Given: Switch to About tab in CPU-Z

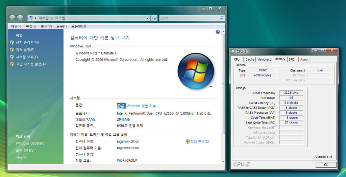Looking at the screenshot, I should click(x=304, y=60).
